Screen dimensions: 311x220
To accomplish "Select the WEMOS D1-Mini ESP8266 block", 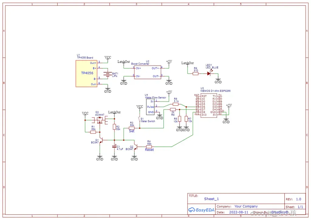I will 209,105.
